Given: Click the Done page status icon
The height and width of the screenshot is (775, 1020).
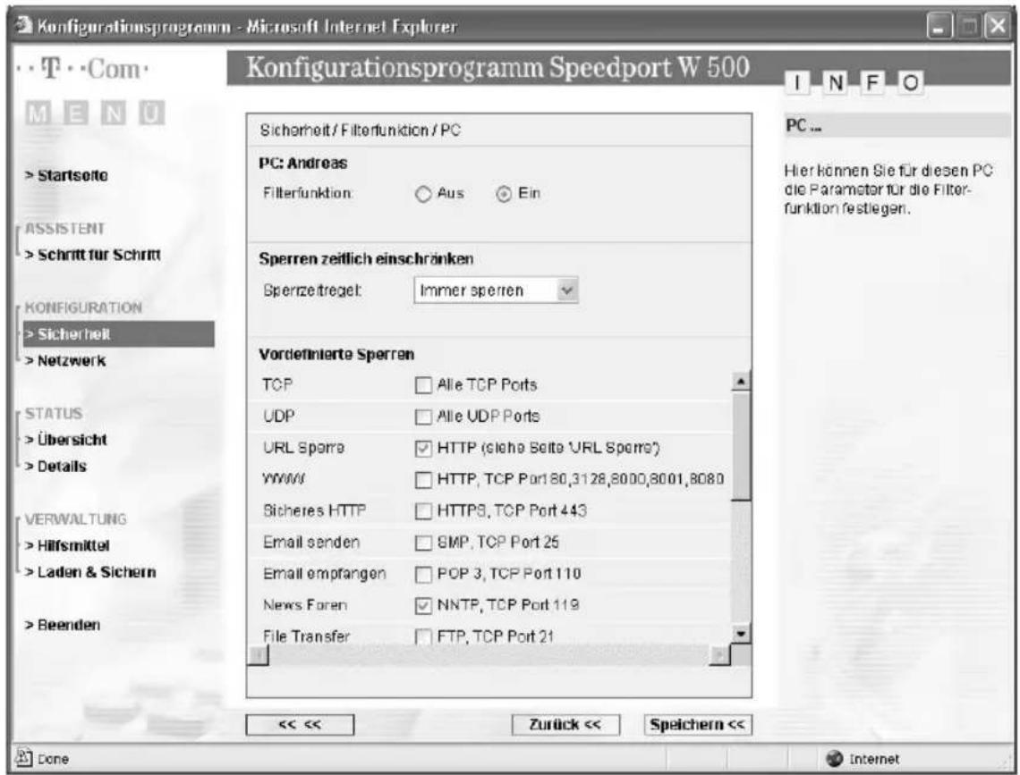Looking at the screenshot, I should point(23,757).
